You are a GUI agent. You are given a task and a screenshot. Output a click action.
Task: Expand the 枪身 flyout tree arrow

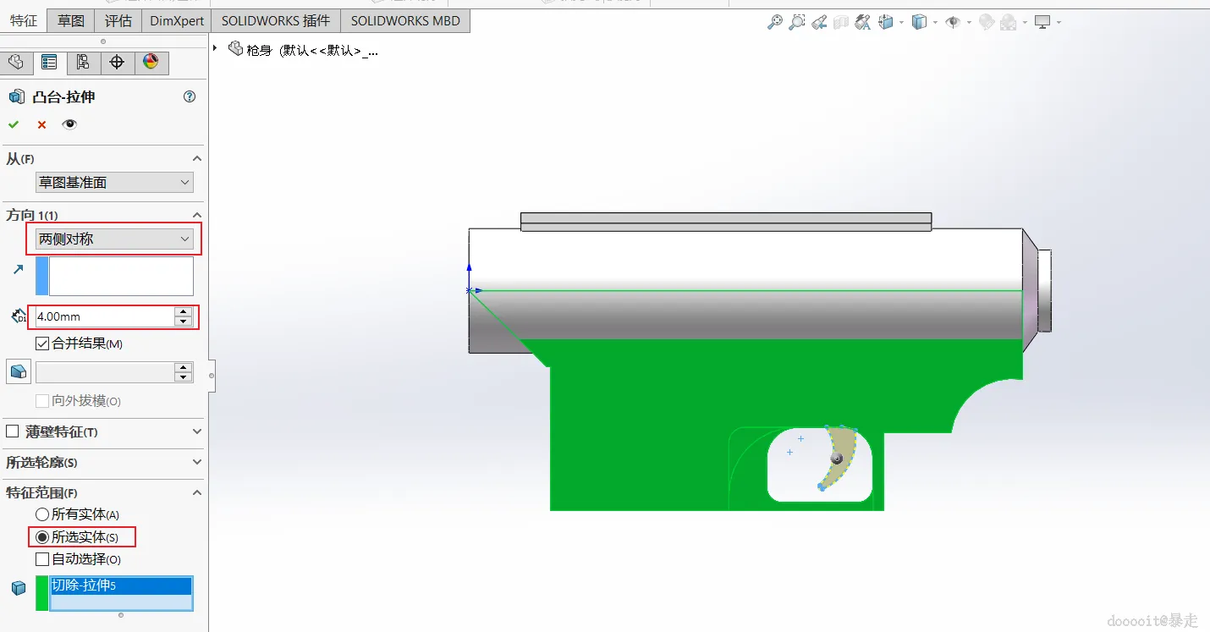(216, 49)
